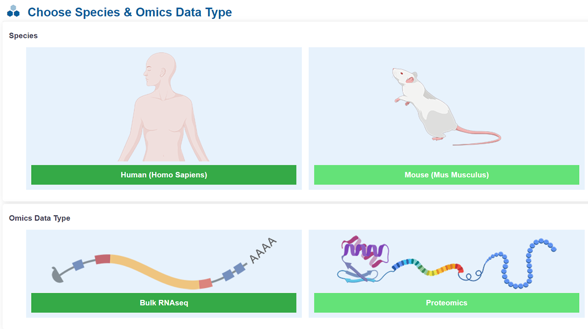Viewport: 588px width, 329px height.
Task: Click the purple folded protein structure
Action: click(365, 254)
